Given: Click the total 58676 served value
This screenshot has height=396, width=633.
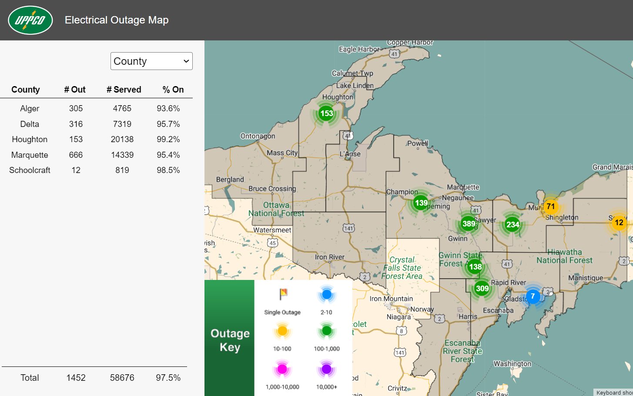Looking at the screenshot, I should (122, 378).
